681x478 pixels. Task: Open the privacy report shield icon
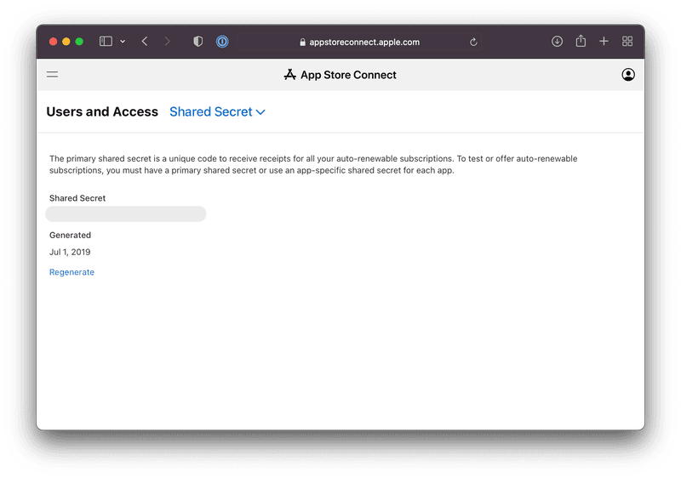pos(198,41)
